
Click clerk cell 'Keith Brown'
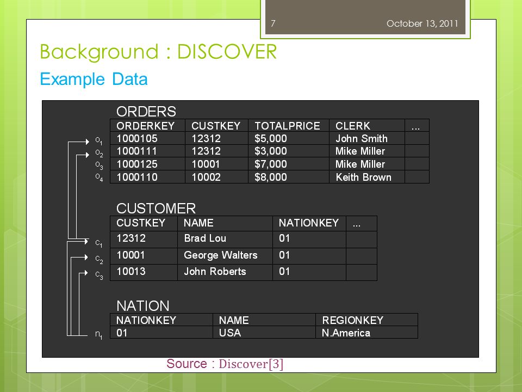coord(364,177)
